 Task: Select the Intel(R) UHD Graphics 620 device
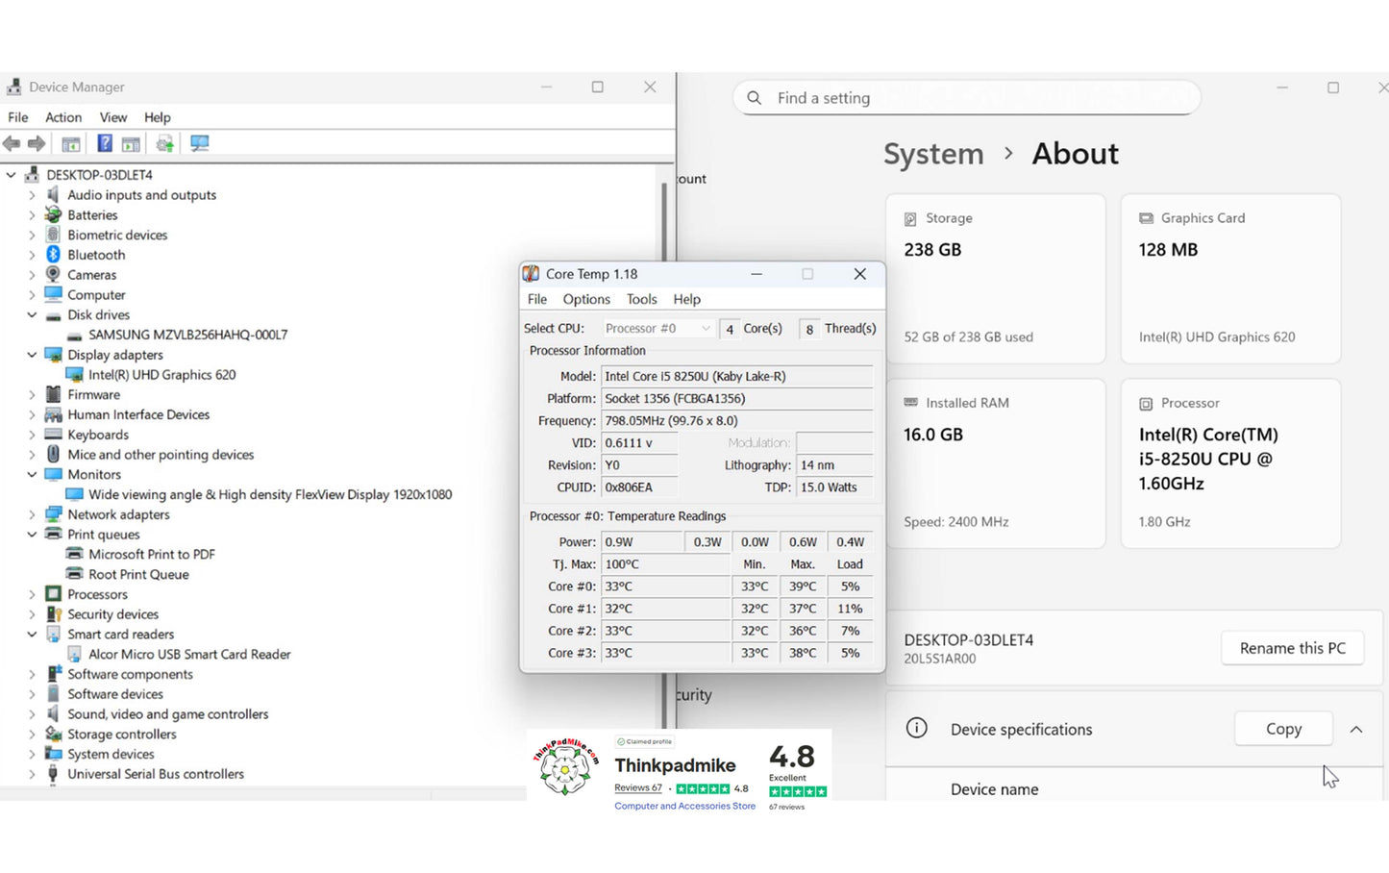pos(161,375)
